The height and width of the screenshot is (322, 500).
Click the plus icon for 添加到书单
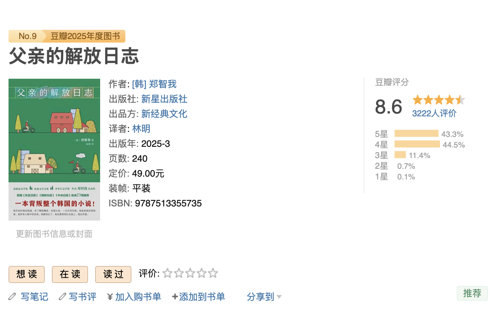coord(175,297)
